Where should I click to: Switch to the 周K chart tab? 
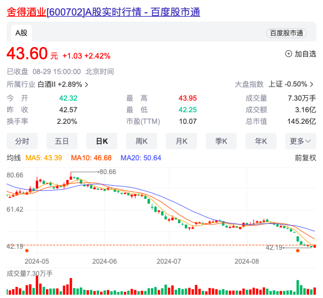click(x=142, y=141)
